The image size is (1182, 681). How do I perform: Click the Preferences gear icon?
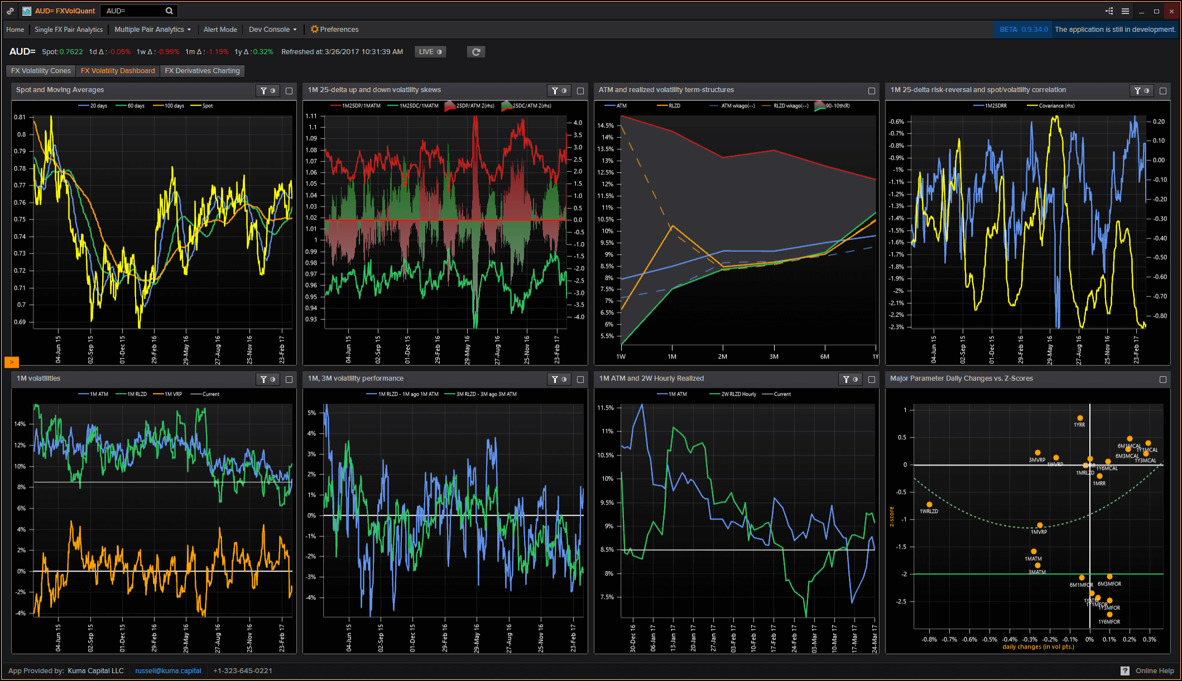tap(314, 29)
